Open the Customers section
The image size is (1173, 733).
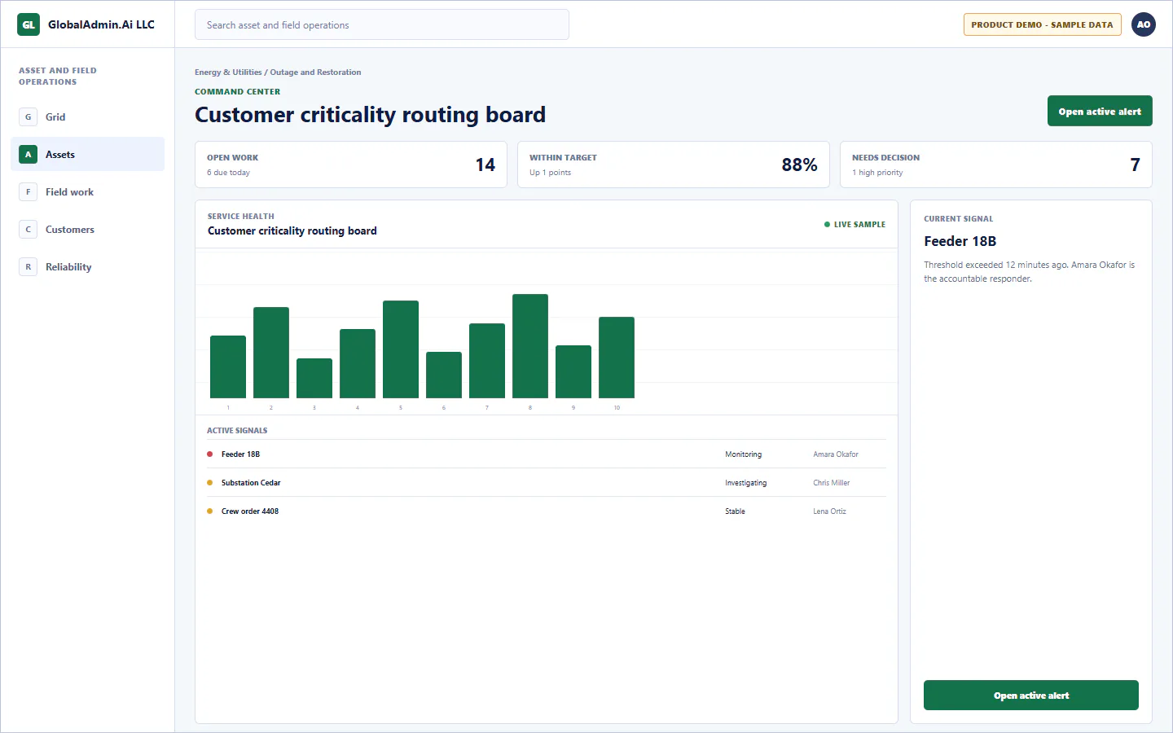tap(88, 230)
